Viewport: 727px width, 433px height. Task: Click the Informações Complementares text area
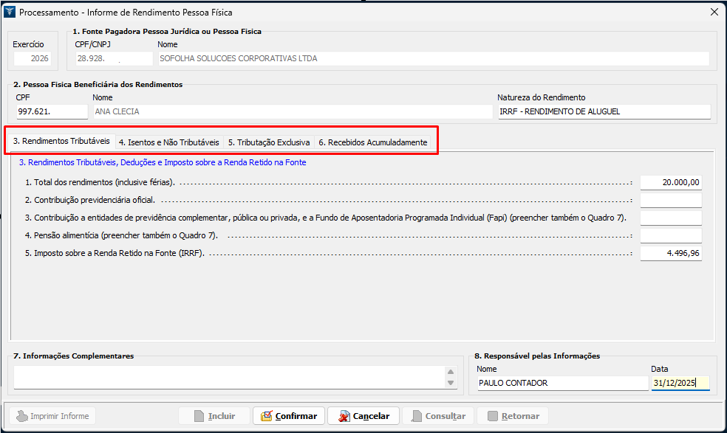click(229, 377)
